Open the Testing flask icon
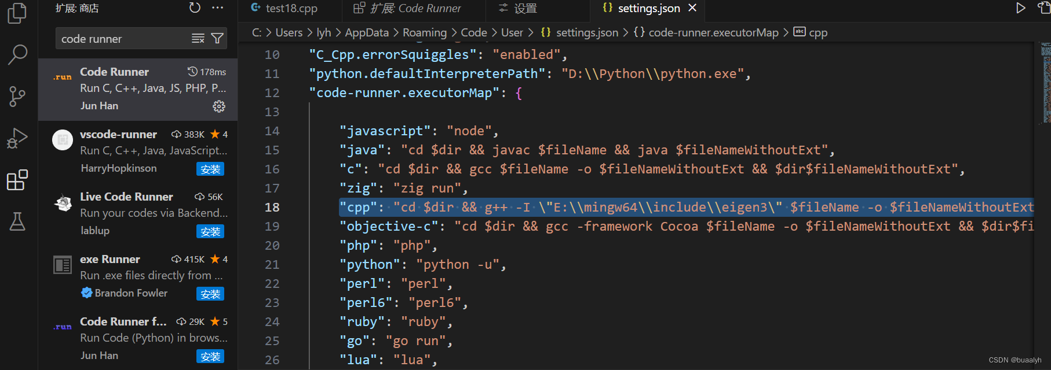1051x370 pixels. 17,221
